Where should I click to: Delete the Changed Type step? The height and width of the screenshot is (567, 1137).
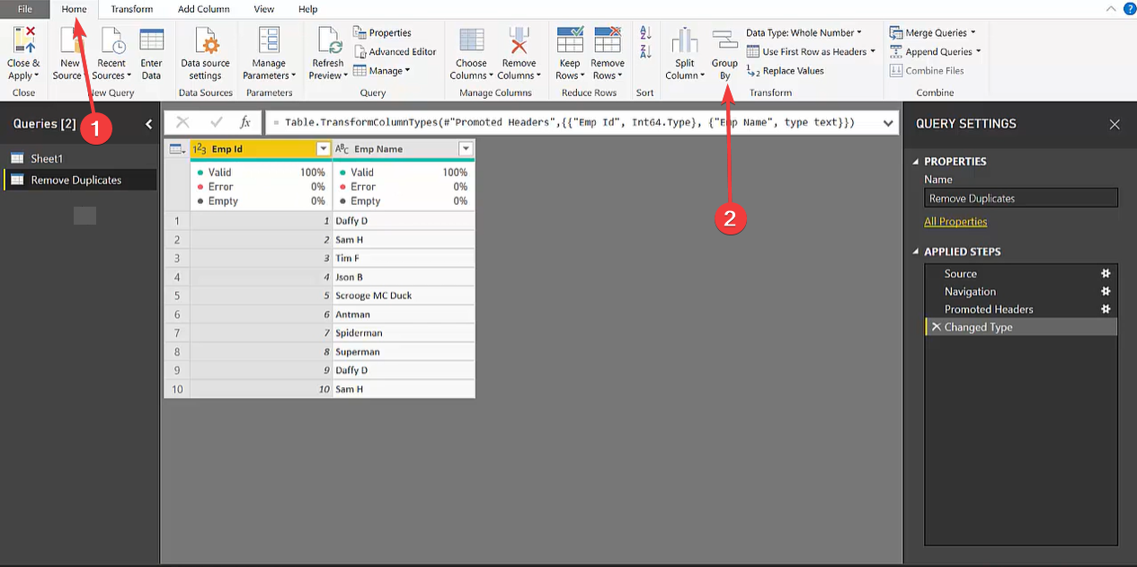pyautogui.click(x=936, y=327)
